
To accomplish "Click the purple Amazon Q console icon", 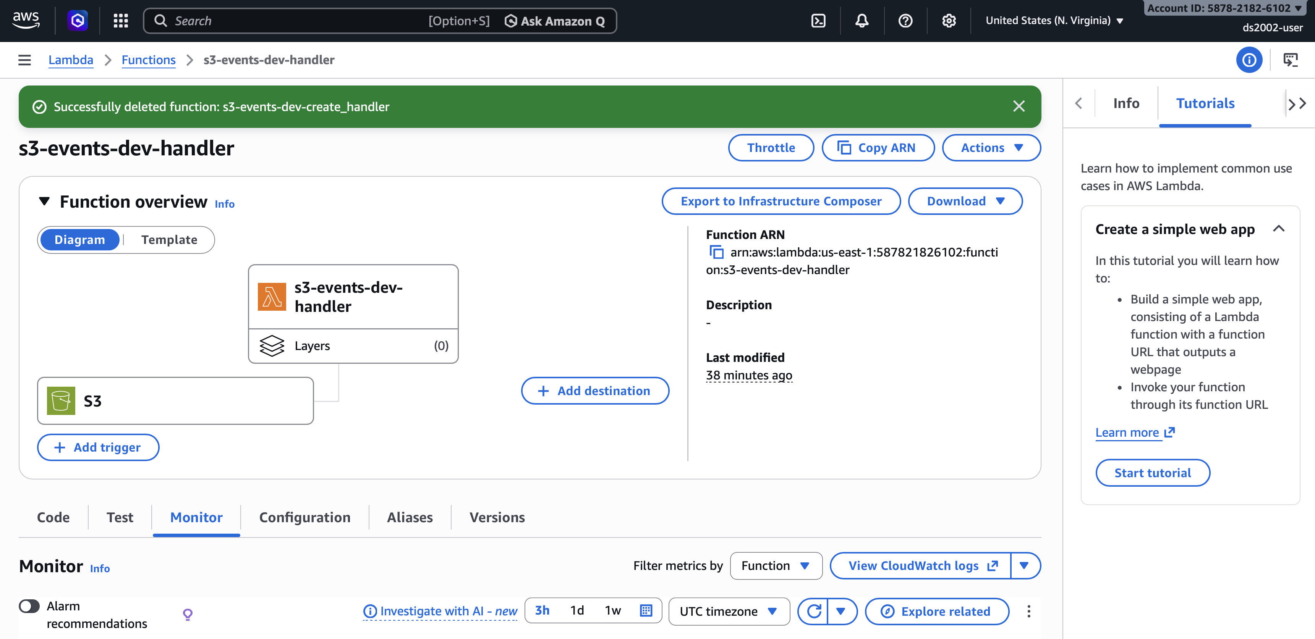I will (78, 20).
